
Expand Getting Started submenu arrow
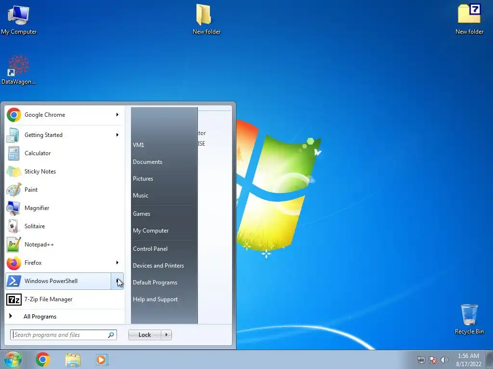click(117, 135)
